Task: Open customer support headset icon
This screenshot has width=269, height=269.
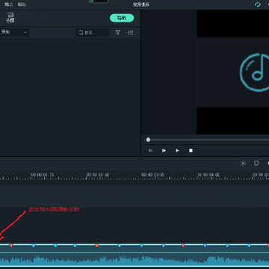Action: 258,4
